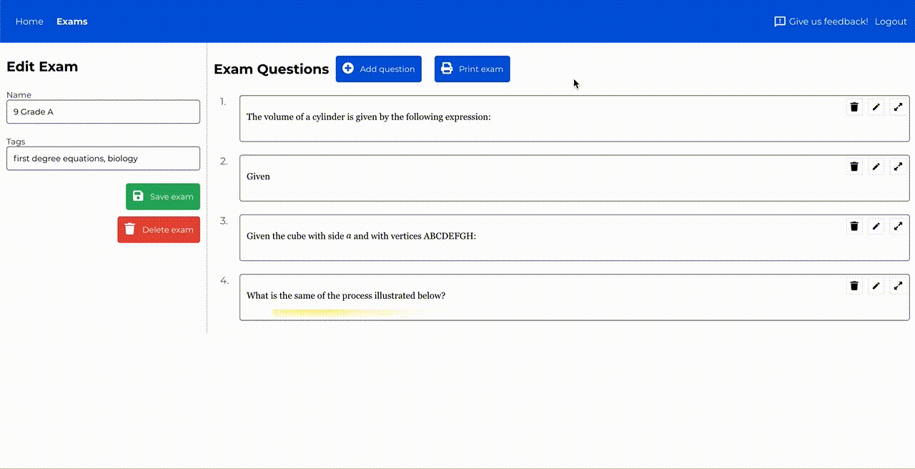The image size is (915, 469).
Task: Edit question 3 with pencil icon
Action: pos(876,226)
